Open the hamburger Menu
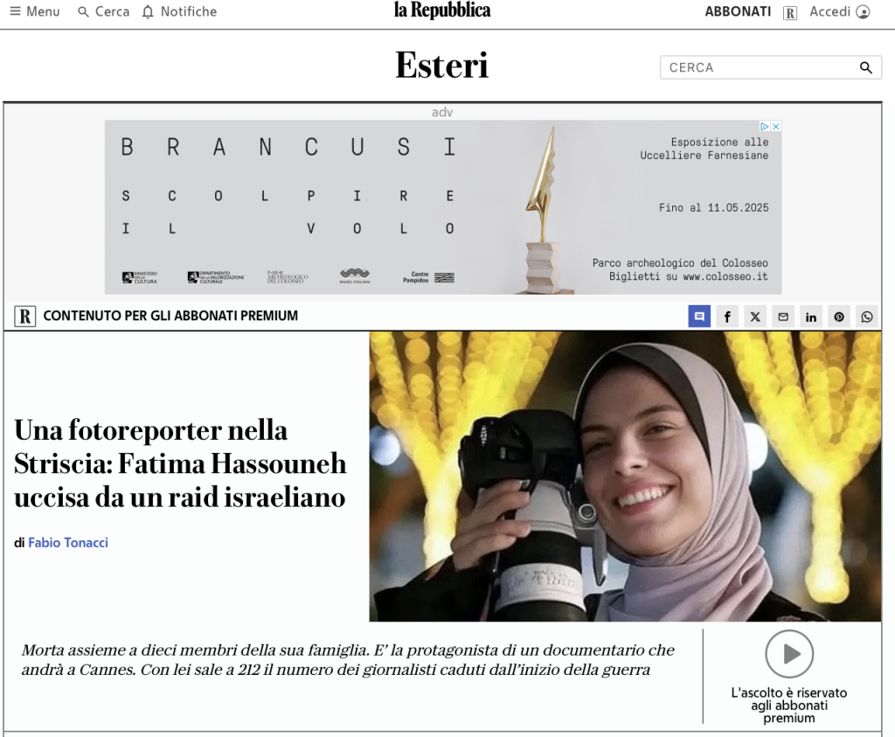895x737 pixels. point(35,11)
